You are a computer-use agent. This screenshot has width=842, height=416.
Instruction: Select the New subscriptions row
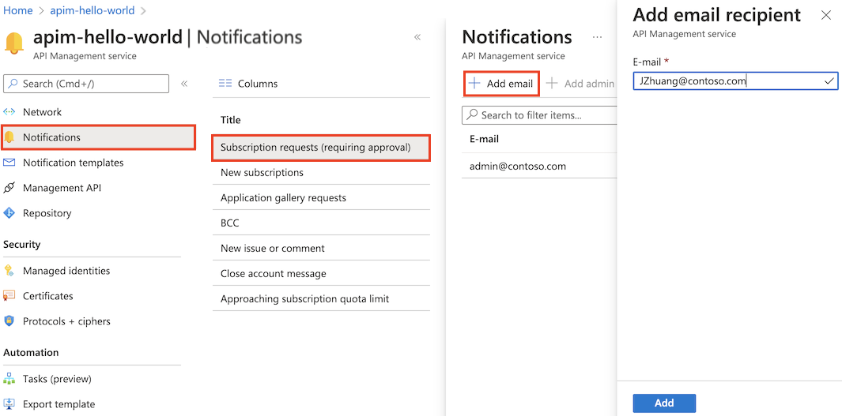point(321,173)
